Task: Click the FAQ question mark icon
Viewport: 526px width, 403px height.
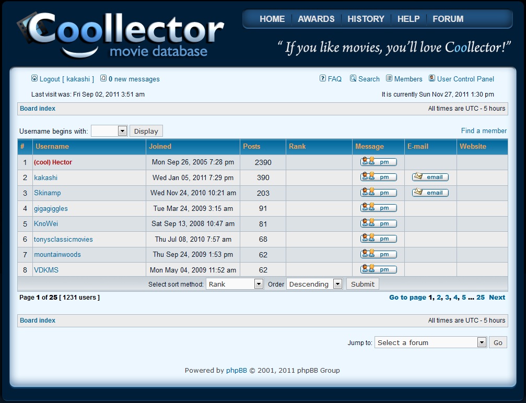Action: pyautogui.click(x=323, y=78)
